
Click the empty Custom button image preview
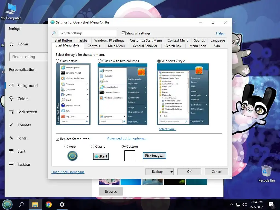[130, 156]
